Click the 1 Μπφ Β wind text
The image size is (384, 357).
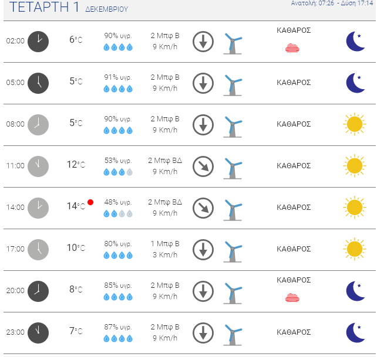[165, 244]
